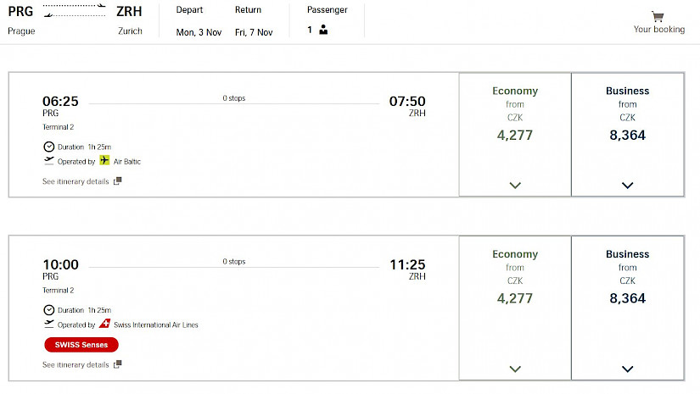See itinerary details for Swiss flight
Screen dimensions: 700x394
tap(76, 364)
